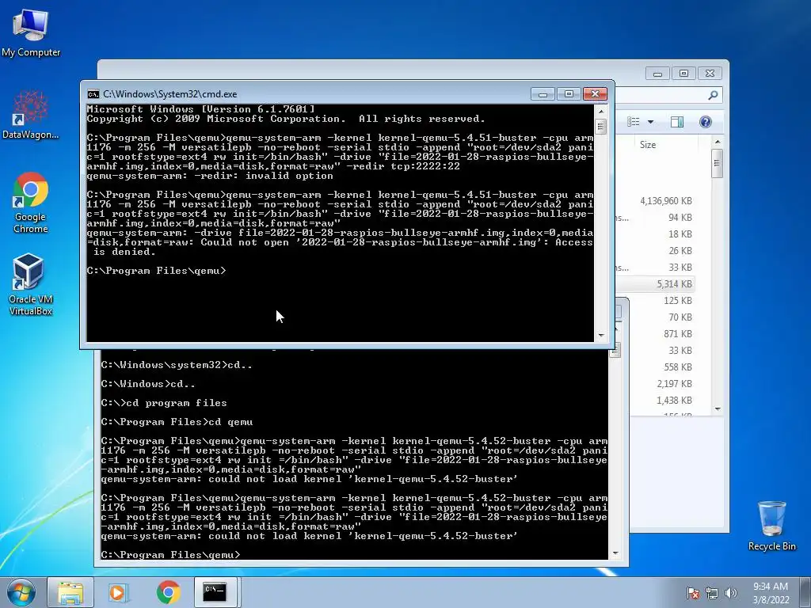Click the Size column header in Explorer
Image resolution: width=811 pixels, height=608 pixels.
coord(648,145)
